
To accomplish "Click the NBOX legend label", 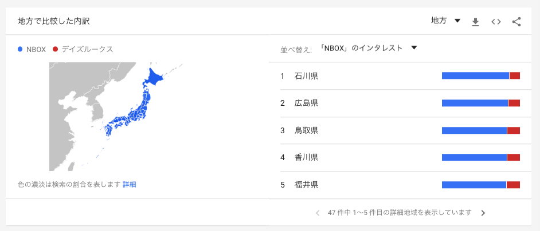I will (x=36, y=50).
